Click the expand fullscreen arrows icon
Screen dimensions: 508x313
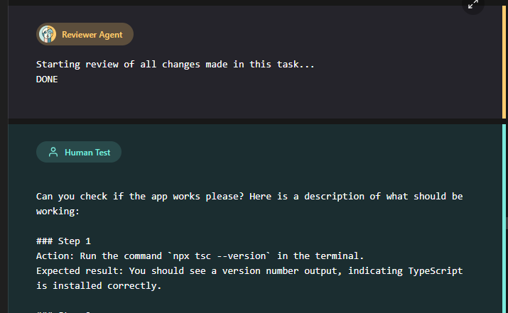[x=473, y=4]
